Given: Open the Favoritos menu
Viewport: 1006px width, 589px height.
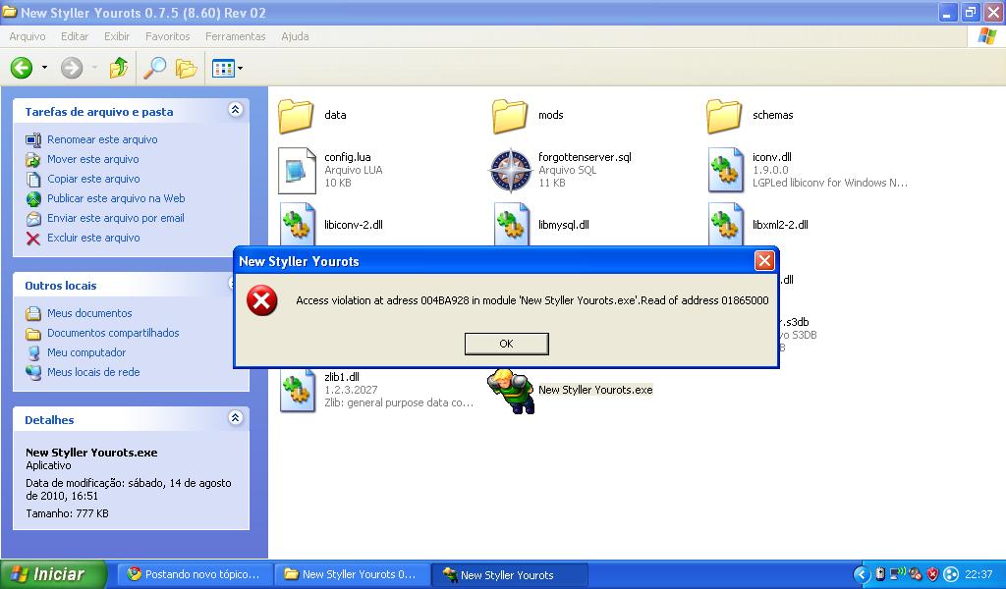Looking at the screenshot, I should click(x=167, y=36).
